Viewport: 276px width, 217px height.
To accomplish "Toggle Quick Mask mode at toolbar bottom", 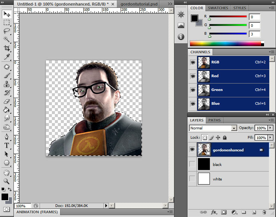I will 6,210.
